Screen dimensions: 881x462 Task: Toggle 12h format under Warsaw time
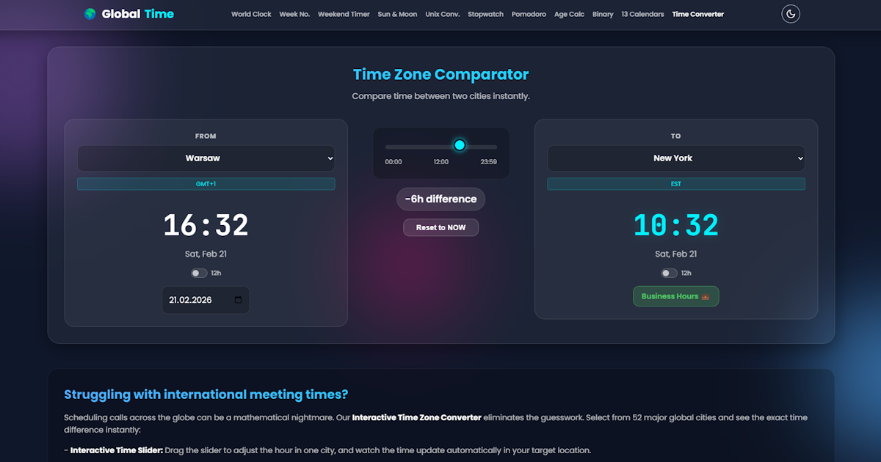coord(199,273)
